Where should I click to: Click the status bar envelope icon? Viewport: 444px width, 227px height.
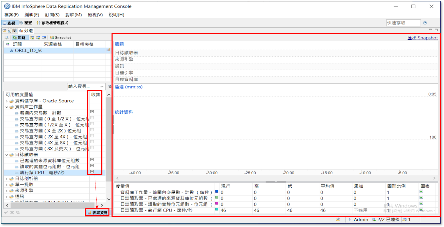coord(338,220)
